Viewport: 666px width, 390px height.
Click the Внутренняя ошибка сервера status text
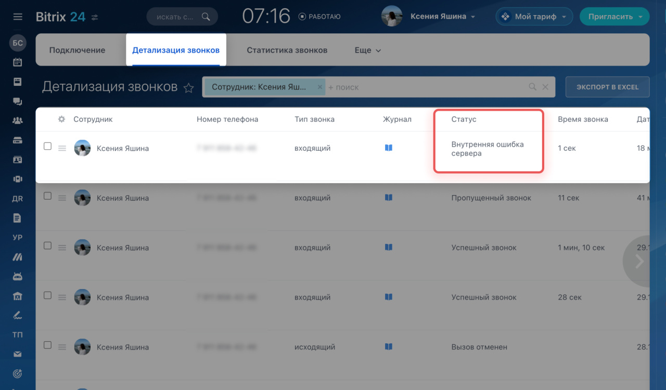pos(488,149)
